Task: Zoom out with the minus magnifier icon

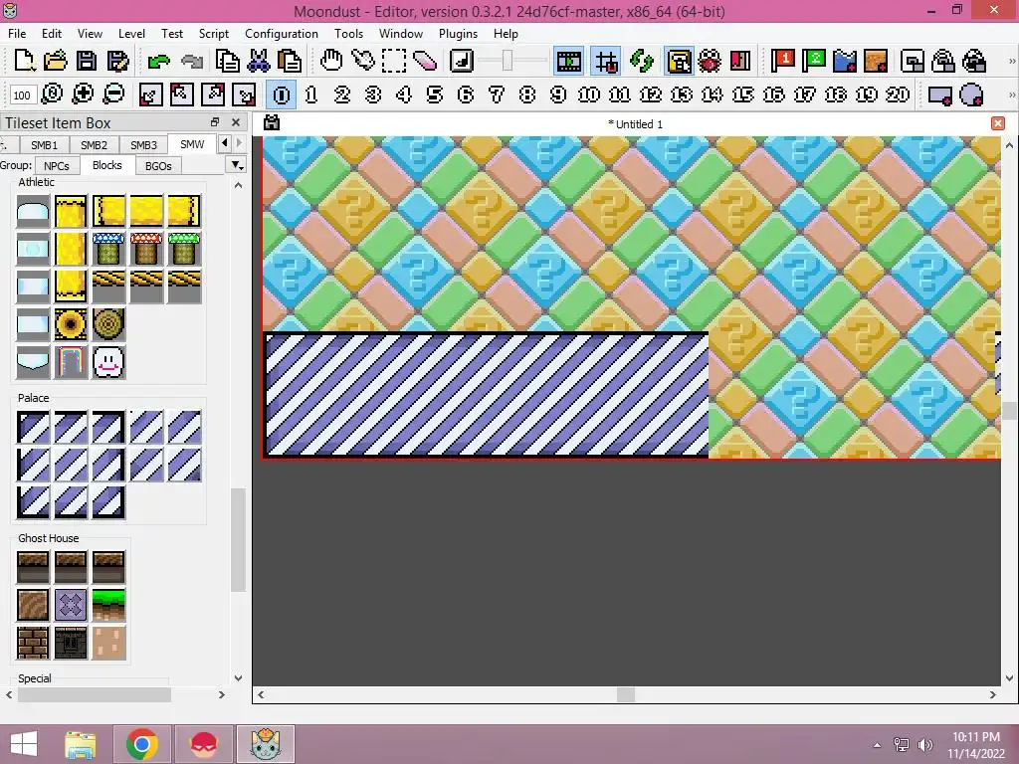Action: 113,95
